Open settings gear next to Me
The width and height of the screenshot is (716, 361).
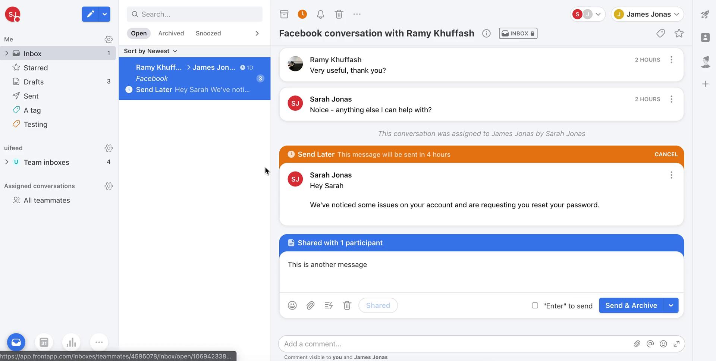pos(109,39)
